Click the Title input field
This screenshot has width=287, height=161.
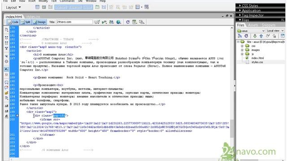(74, 22)
